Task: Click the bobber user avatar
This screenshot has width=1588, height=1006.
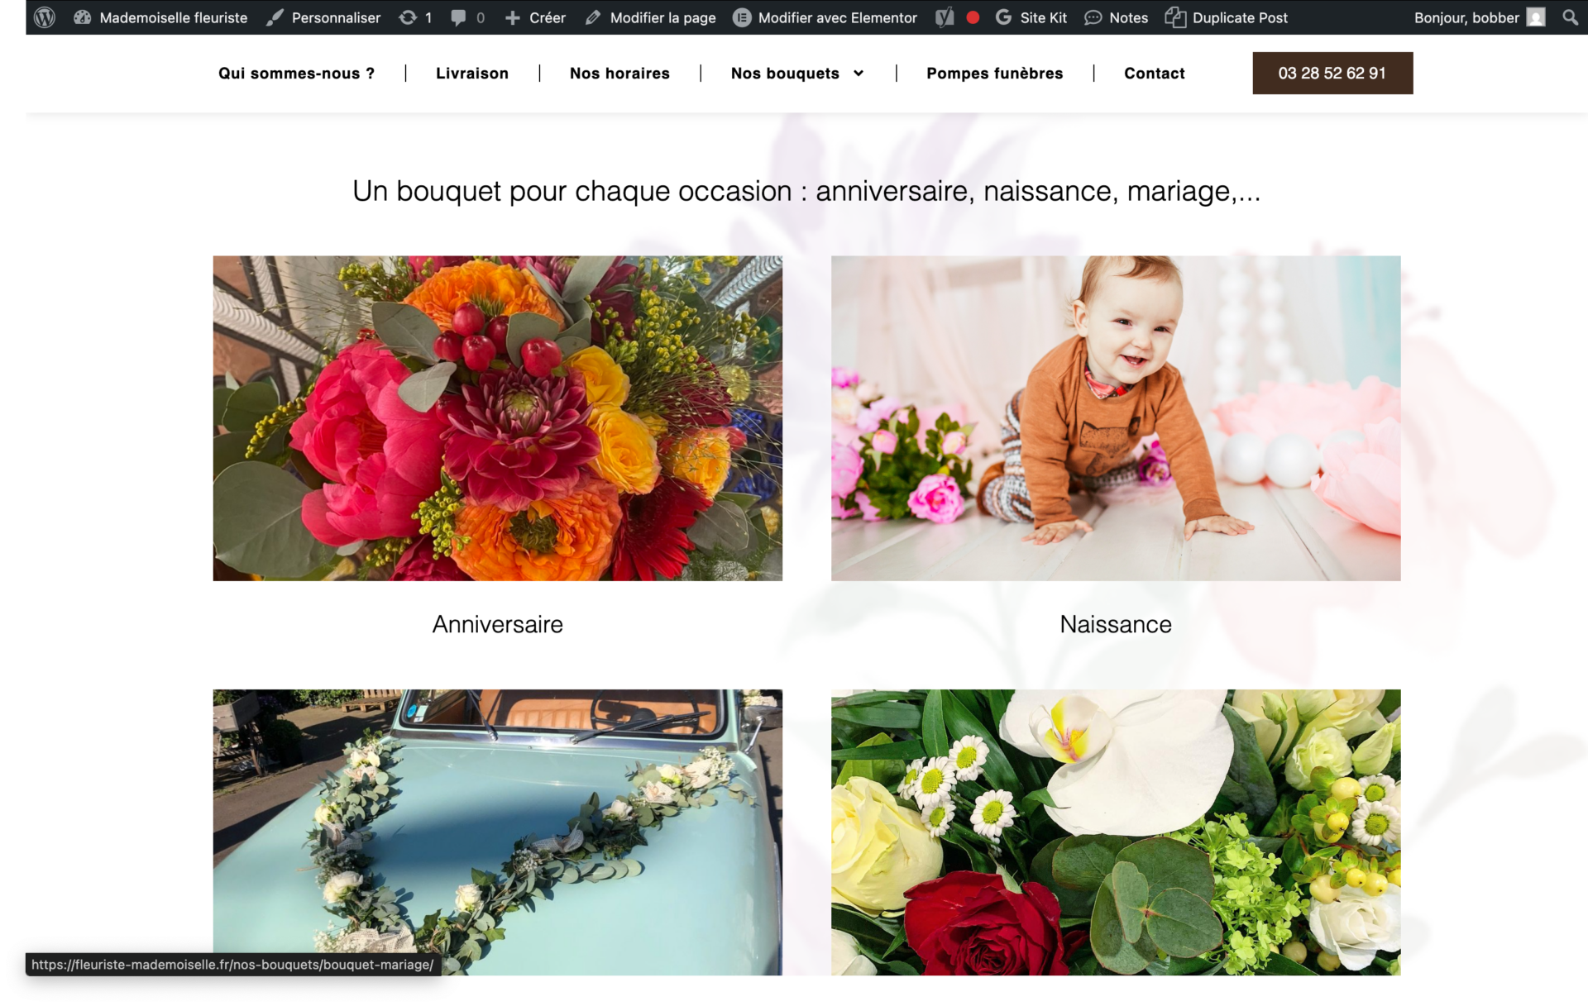Action: (x=1536, y=17)
